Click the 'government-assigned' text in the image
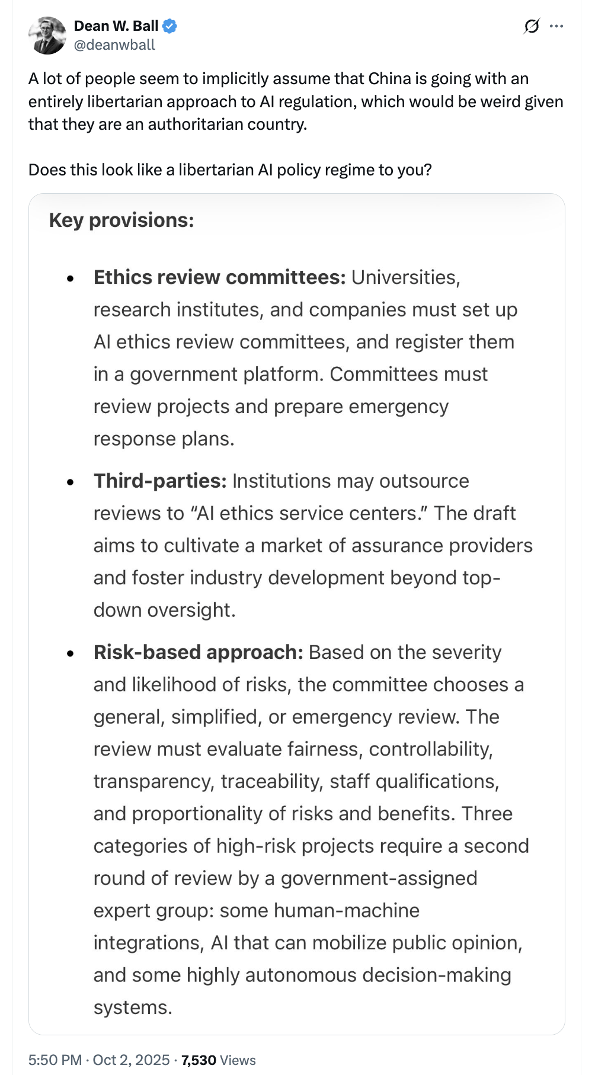Screen dimensions: 595x1075 coord(379,878)
